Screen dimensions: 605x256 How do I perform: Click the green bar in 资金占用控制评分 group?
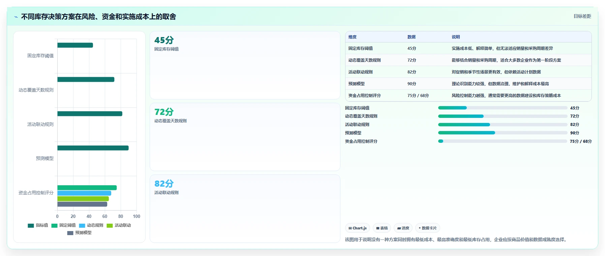click(x=87, y=188)
